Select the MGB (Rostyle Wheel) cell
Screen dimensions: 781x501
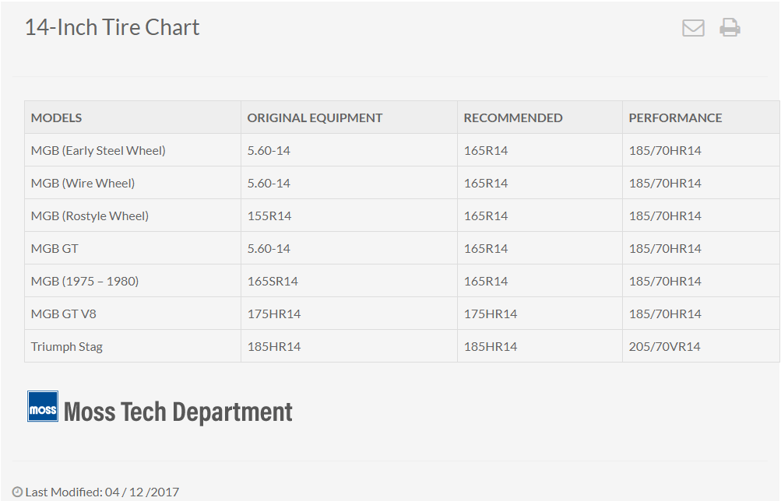132,216
